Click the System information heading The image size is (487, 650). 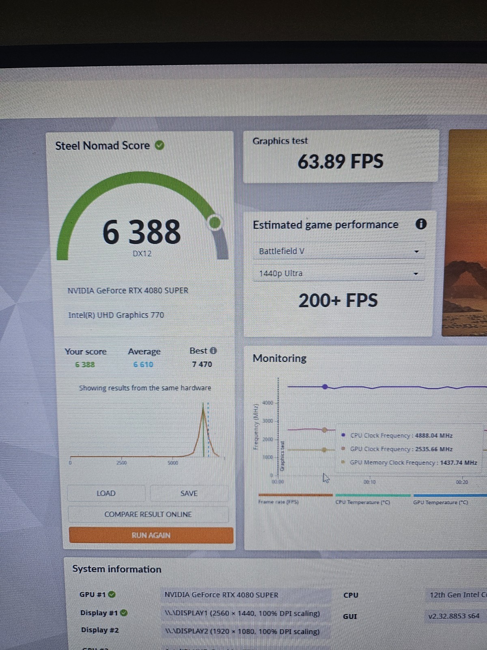coord(117,569)
